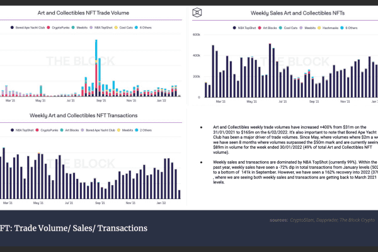Click Jul '21 label on Weekly Sales chart
Viewport: 378px width, 252px height.
(x=282, y=101)
